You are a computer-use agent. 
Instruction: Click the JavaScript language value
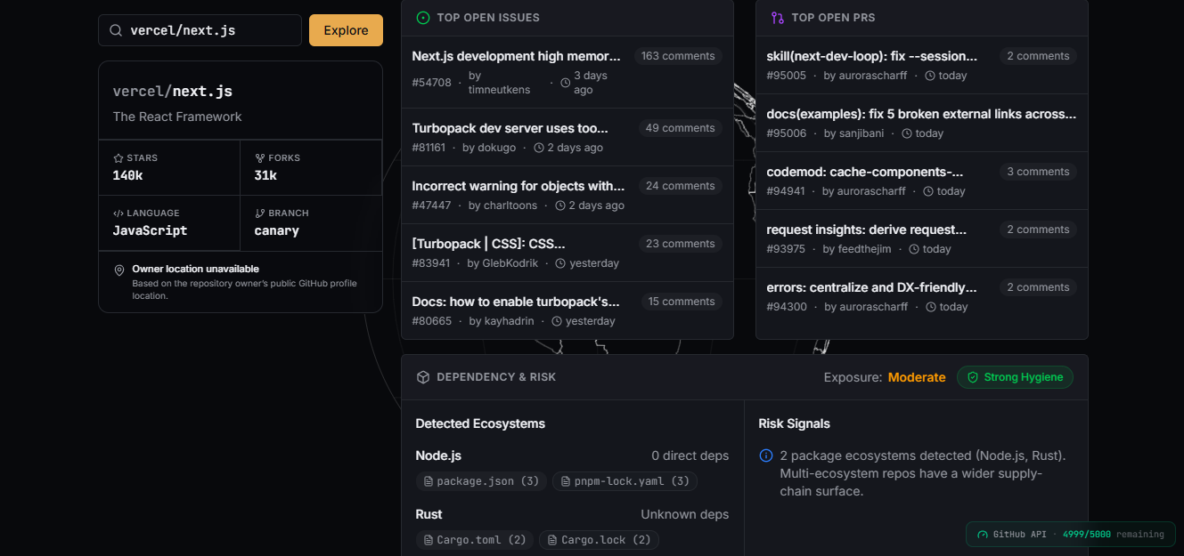click(150, 230)
